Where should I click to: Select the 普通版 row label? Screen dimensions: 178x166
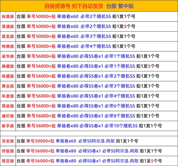8,26
